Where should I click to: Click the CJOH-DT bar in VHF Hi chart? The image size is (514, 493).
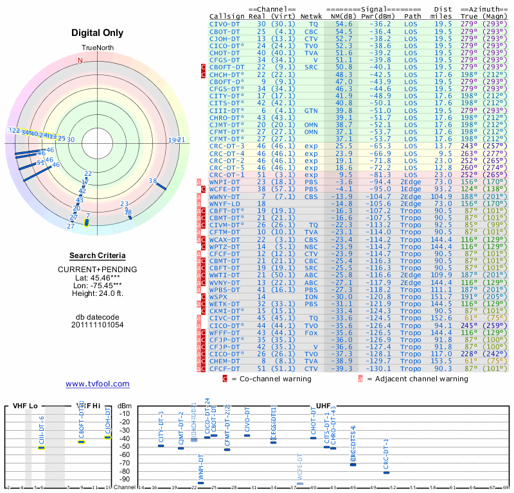pos(108,437)
